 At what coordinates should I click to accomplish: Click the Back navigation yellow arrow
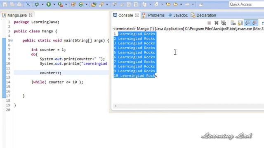pyautogui.click(x=175, y=5)
